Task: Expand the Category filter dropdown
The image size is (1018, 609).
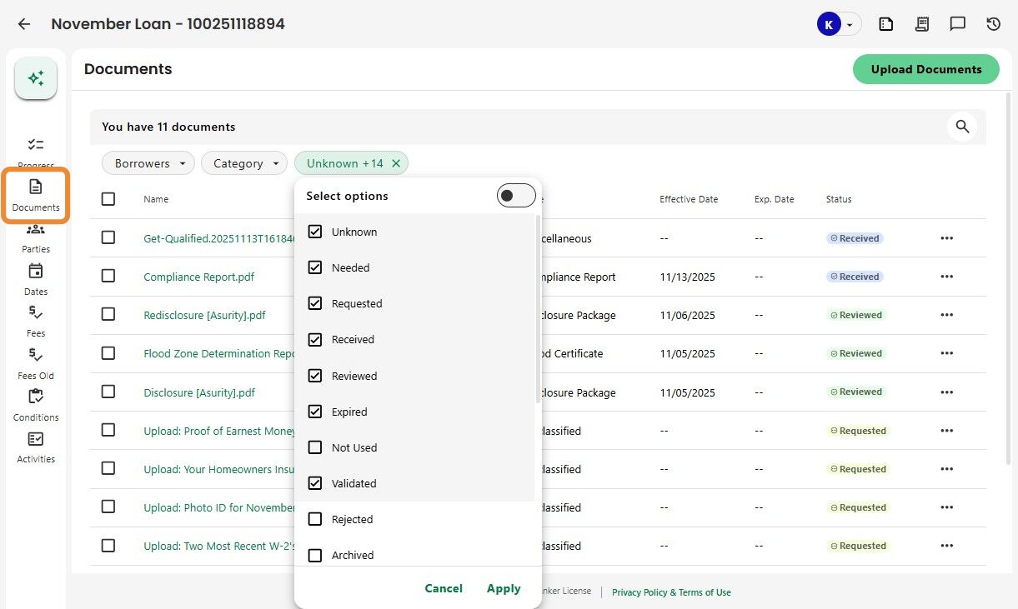Action: click(x=244, y=163)
